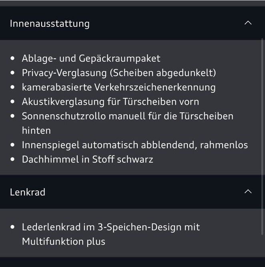265x267 pixels.
Task: Select Innenspiegel automatisch abblendend item
Action: click(135, 145)
